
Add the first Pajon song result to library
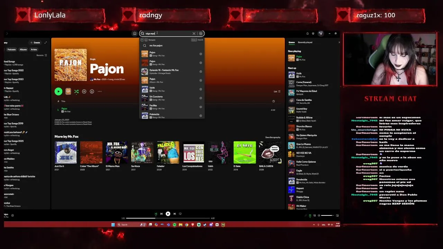[201, 54]
